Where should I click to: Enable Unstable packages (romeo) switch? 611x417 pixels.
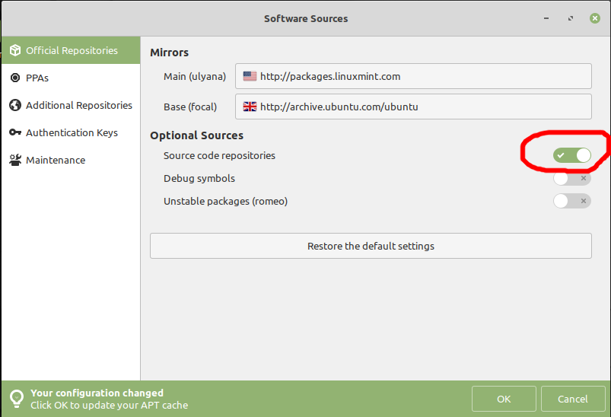click(571, 201)
